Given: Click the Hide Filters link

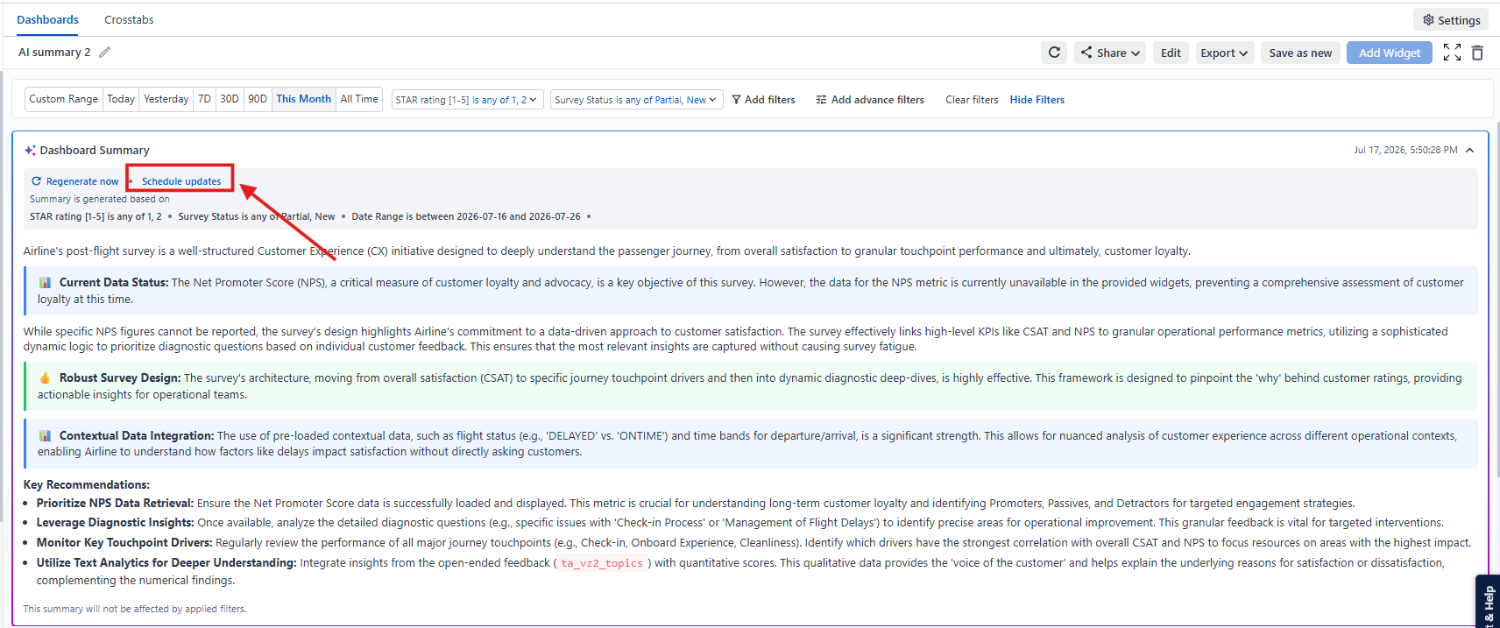Looking at the screenshot, I should 1037,100.
